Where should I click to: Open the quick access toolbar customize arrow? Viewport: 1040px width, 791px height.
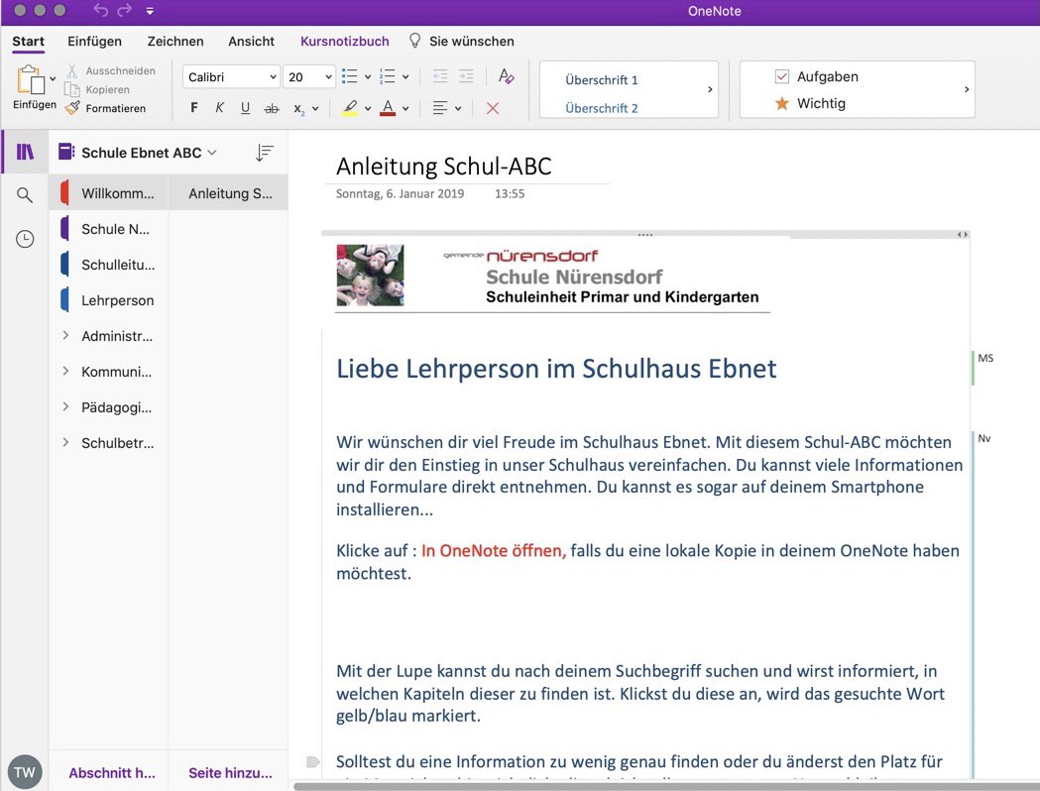(150, 11)
